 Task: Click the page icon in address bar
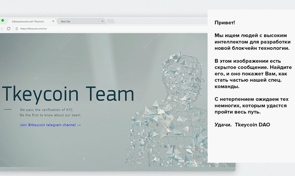(x=17, y=29)
